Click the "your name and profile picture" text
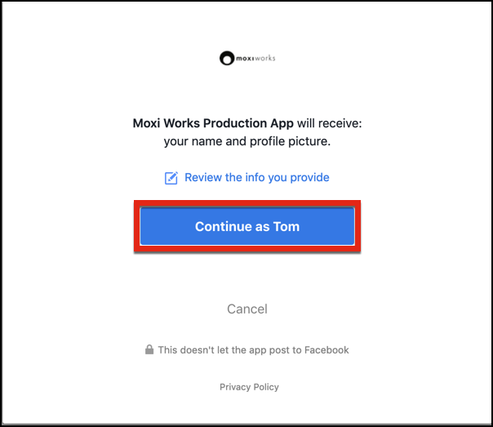 tap(246, 141)
